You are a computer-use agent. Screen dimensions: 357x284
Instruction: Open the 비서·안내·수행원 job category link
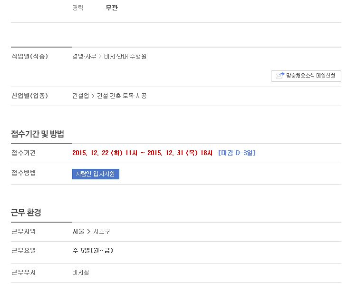(x=125, y=56)
